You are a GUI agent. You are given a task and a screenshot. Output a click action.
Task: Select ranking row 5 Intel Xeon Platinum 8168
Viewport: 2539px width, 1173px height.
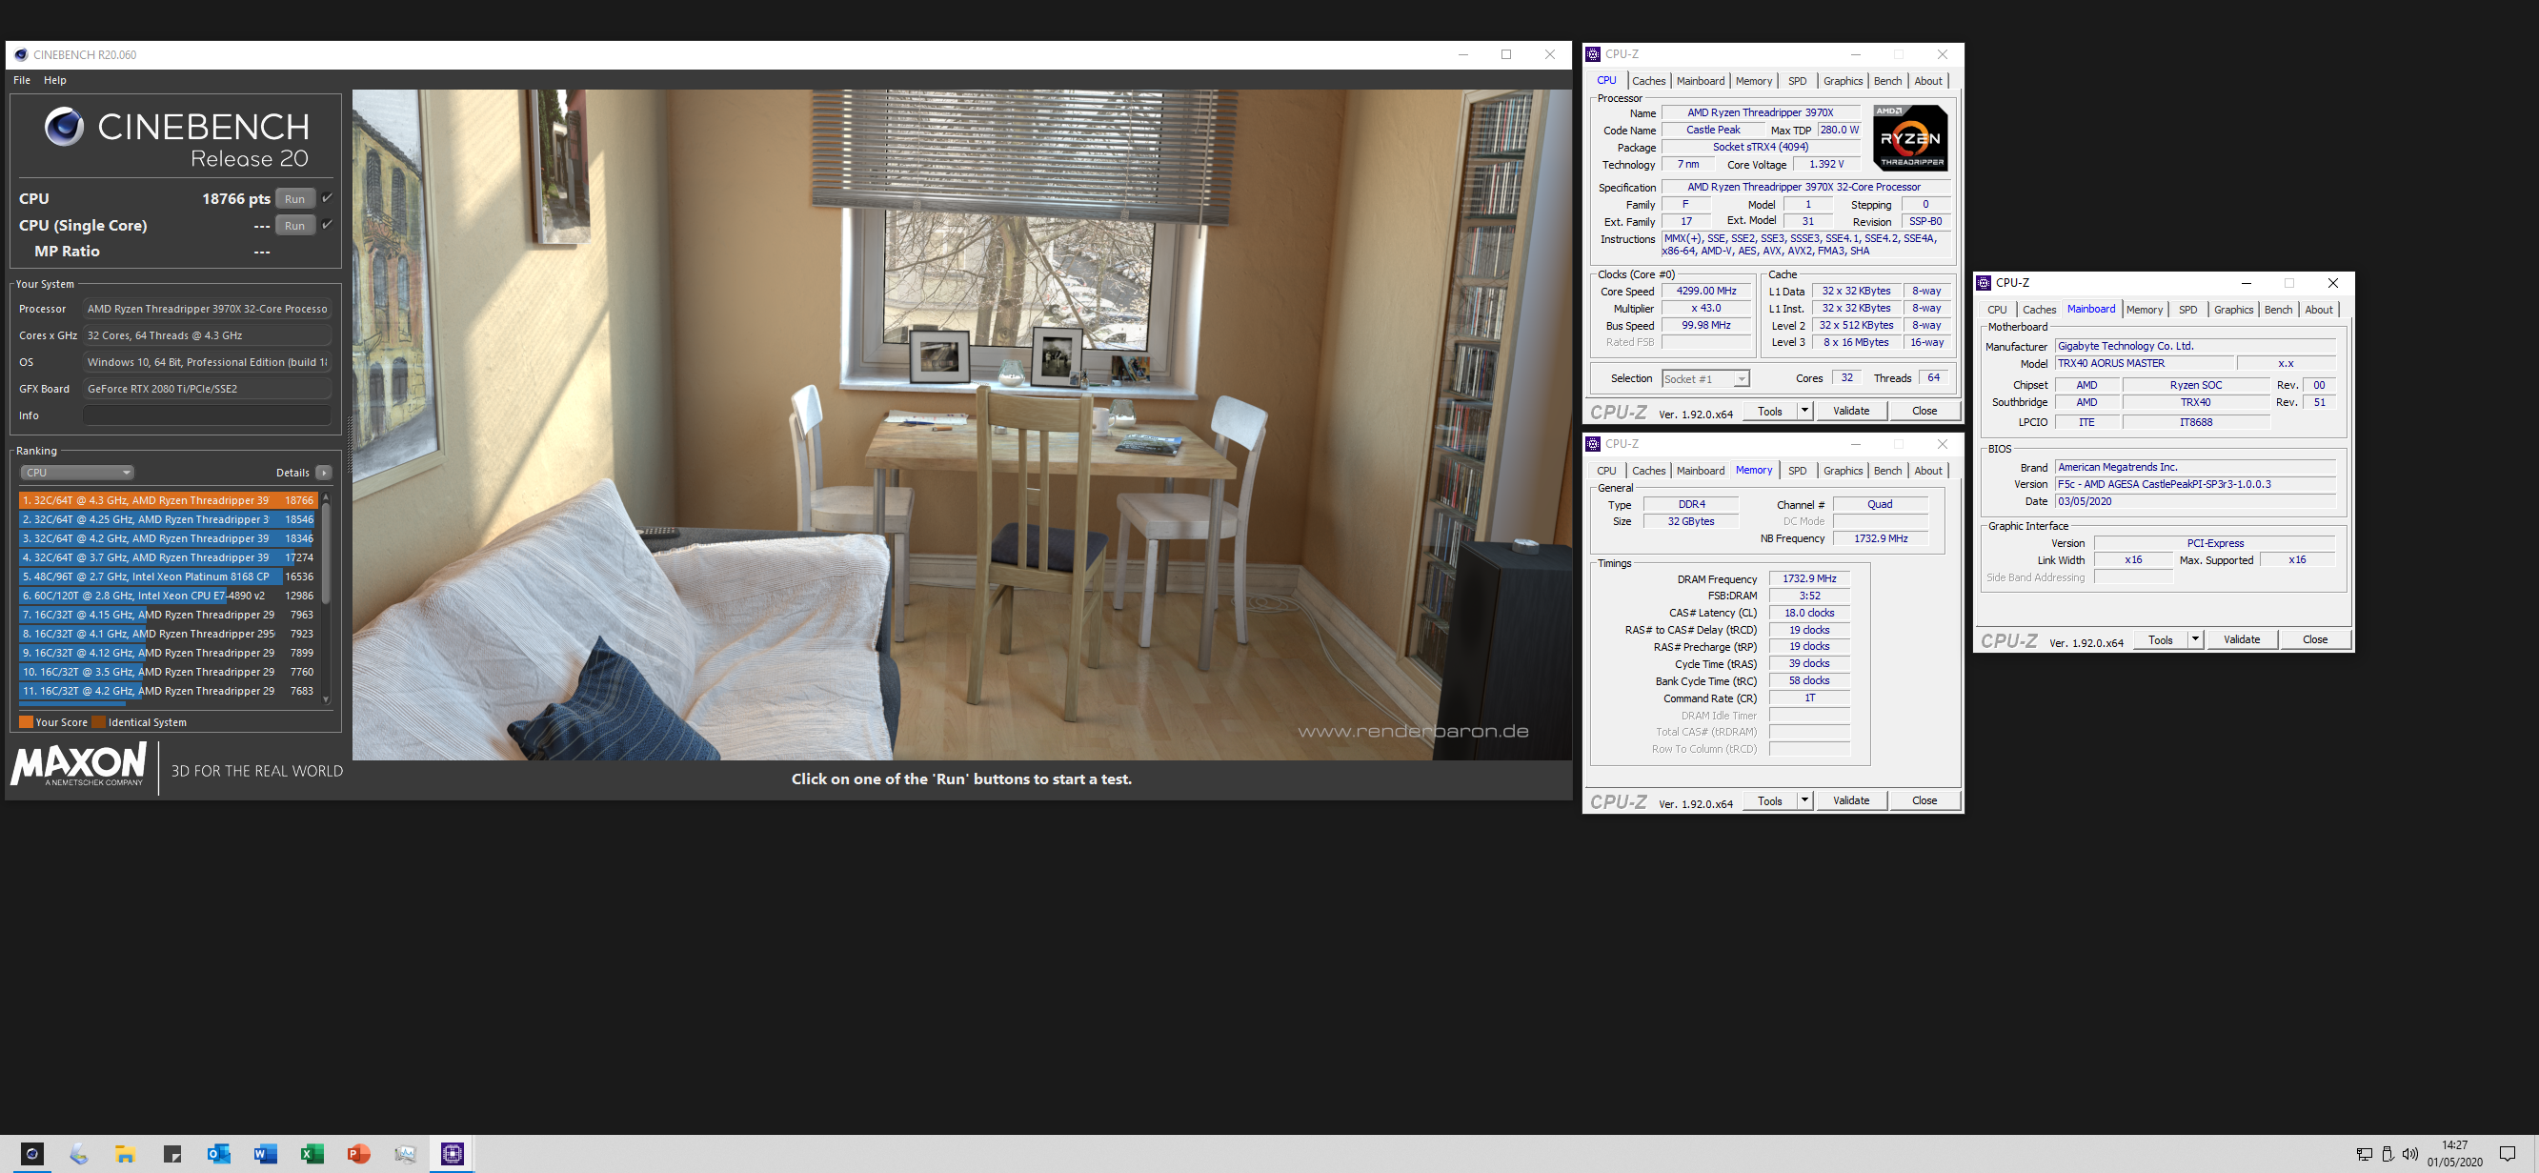pyautogui.click(x=168, y=576)
